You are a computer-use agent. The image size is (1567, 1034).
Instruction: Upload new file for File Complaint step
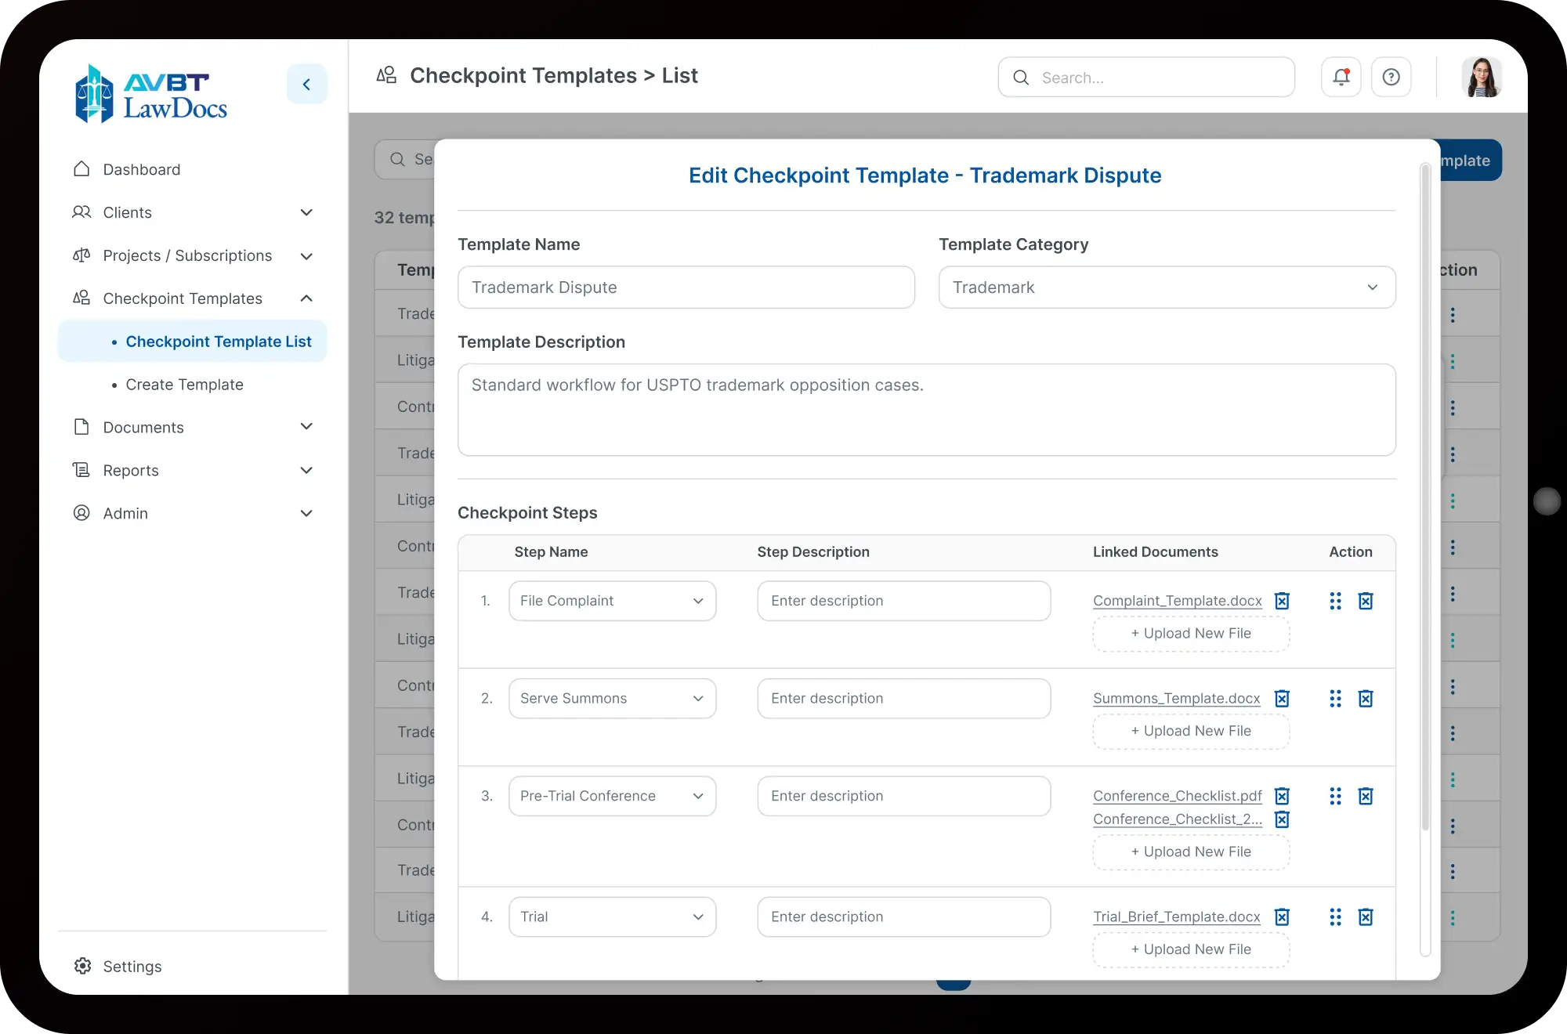[x=1191, y=634]
